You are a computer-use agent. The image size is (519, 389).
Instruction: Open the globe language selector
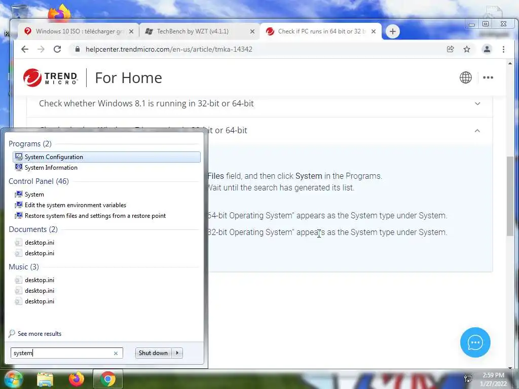pyautogui.click(x=465, y=77)
